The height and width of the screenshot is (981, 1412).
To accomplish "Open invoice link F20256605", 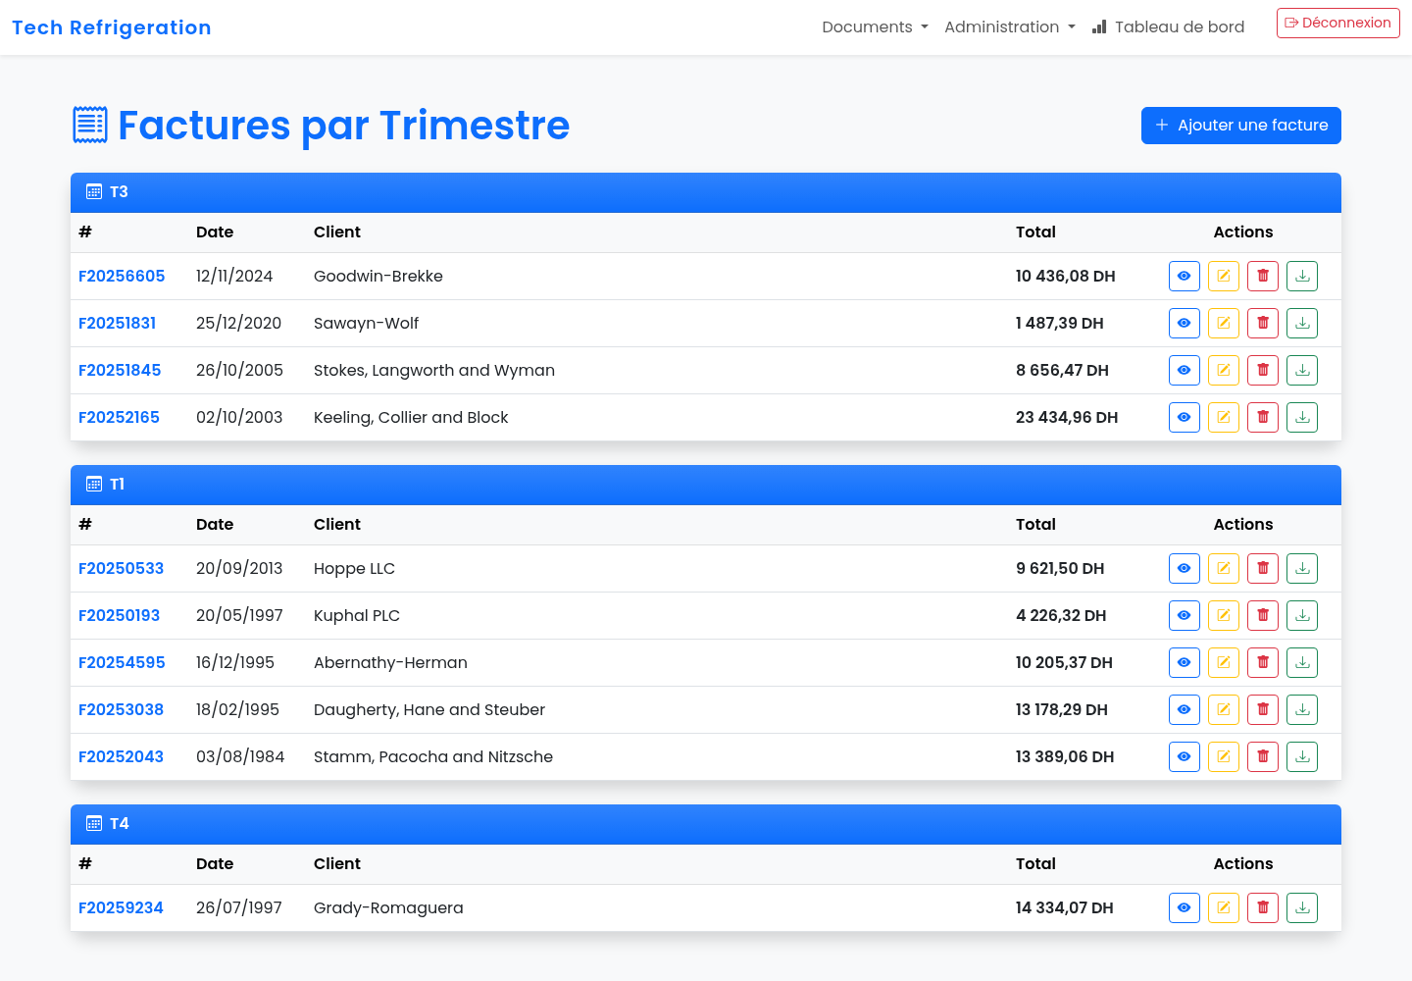I will coord(122,277).
